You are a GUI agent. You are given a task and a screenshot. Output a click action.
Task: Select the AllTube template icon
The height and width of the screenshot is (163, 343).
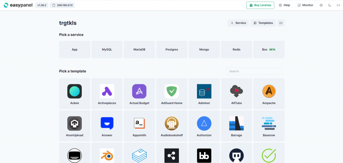(x=236, y=91)
